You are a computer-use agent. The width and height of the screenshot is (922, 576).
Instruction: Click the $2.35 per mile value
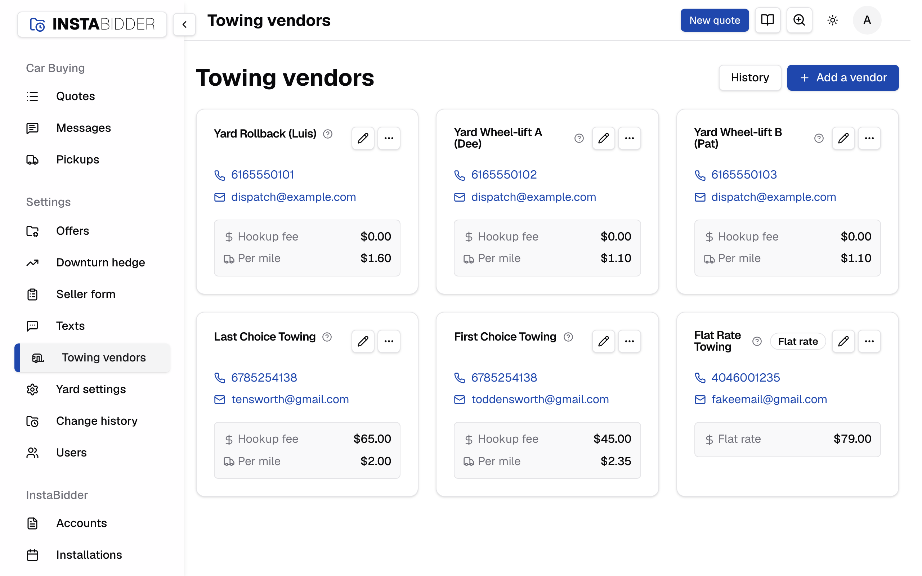[616, 461]
